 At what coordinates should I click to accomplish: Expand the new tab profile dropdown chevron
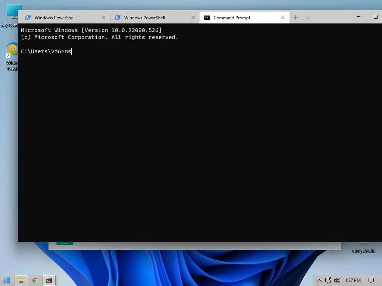[x=308, y=18]
